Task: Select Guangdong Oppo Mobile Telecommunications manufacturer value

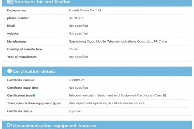Action: click(x=118, y=42)
